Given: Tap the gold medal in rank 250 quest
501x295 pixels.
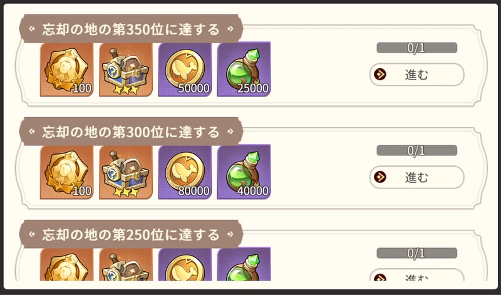Looking at the screenshot, I should (67, 265).
